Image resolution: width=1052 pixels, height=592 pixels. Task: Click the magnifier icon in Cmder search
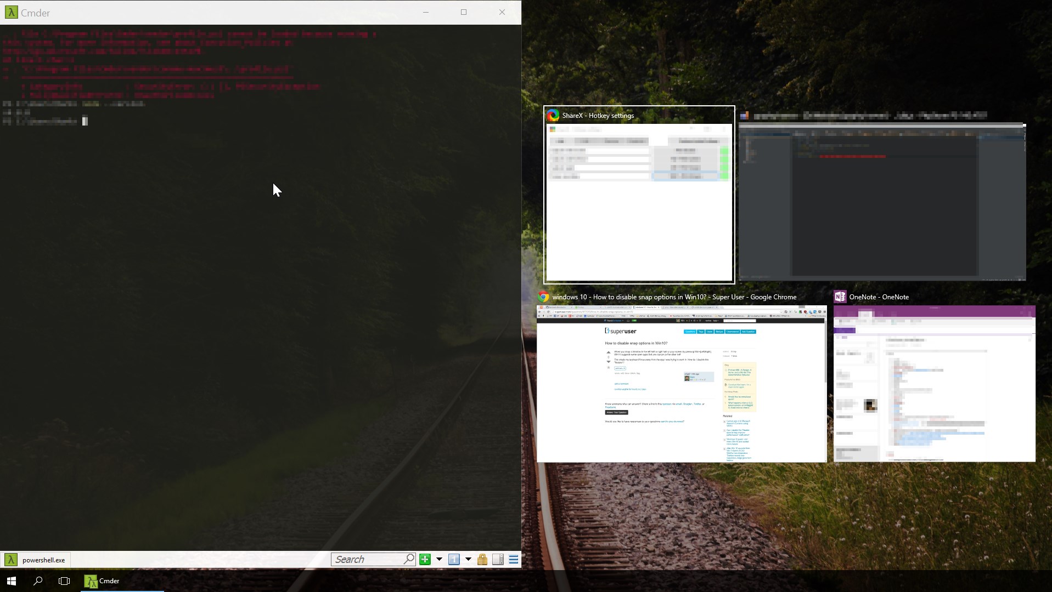[409, 559]
